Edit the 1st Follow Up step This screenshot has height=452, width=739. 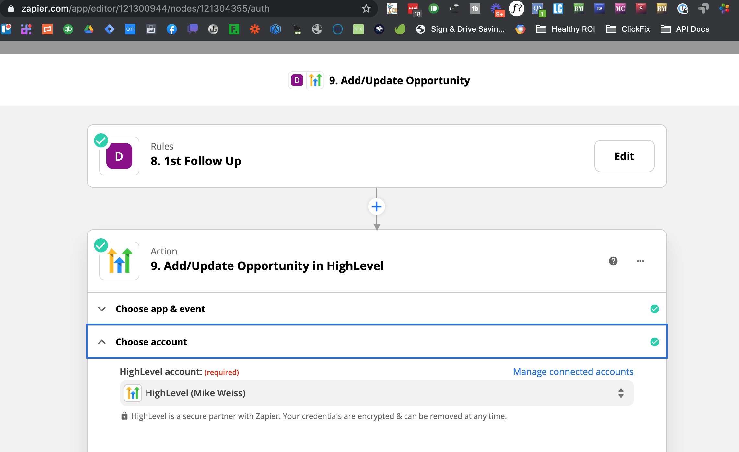[x=624, y=156]
